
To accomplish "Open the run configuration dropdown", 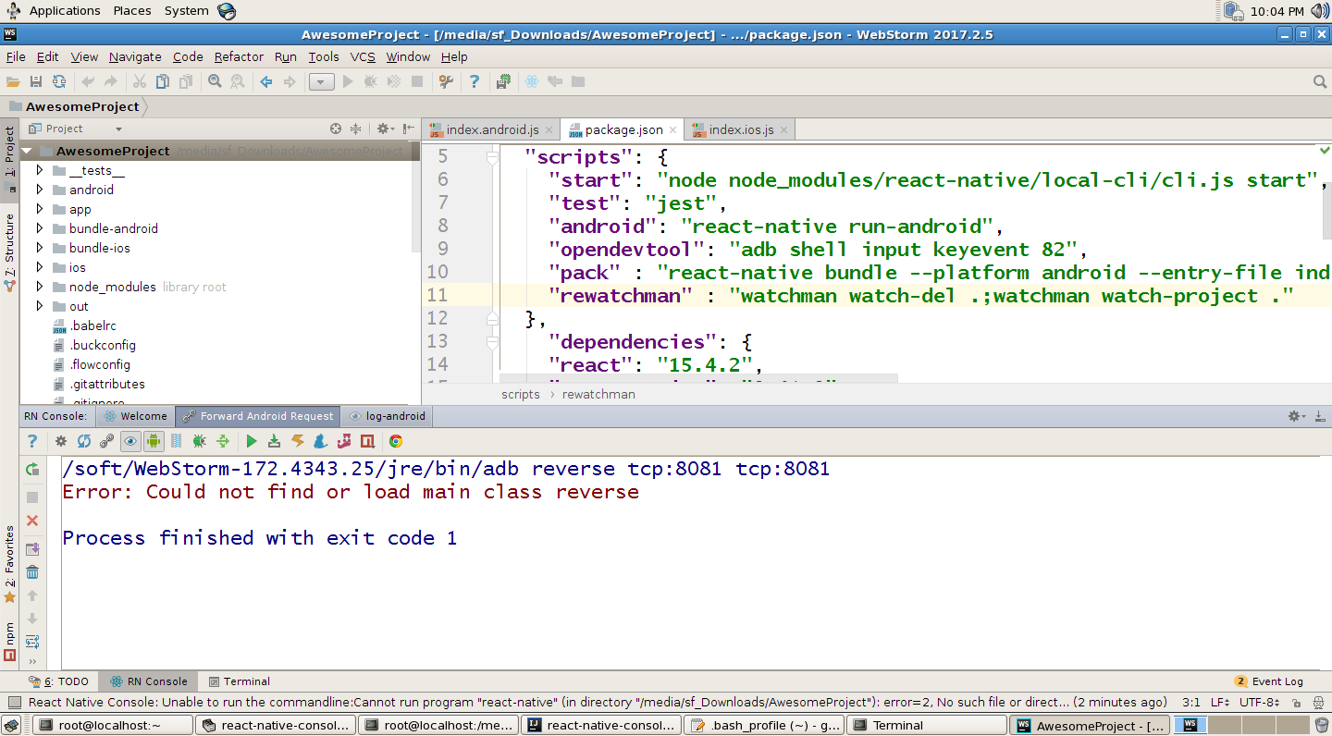I will point(320,81).
